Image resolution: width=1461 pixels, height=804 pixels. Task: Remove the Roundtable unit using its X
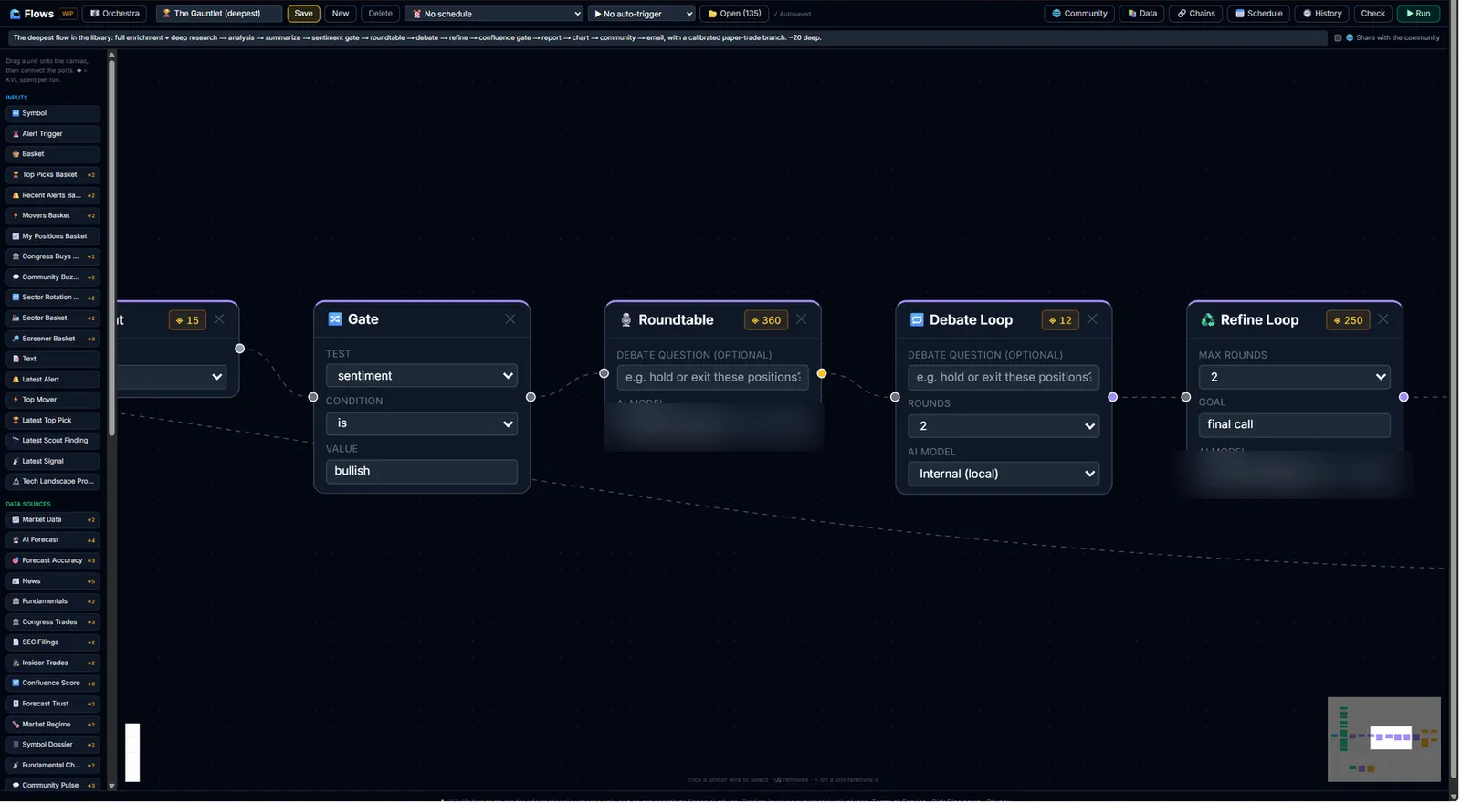coord(801,319)
